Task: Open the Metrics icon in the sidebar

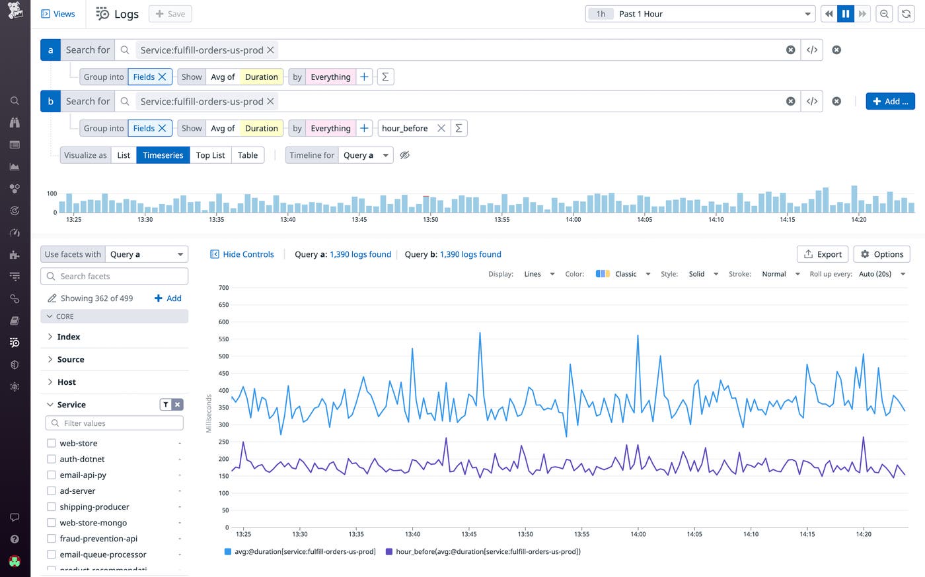Action: pos(15,166)
